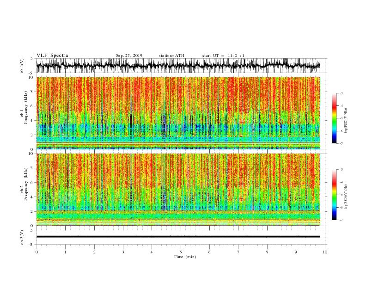This screenshot has height=283, width=366.
Task: Click the ch.2 spectrogram color bar
Action: [x=334, y=195]
